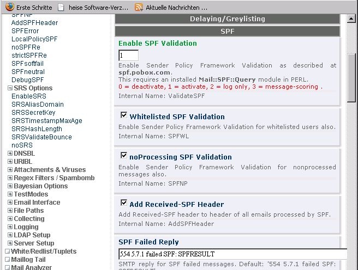
Task: Toggle the Whitelisted SPF Validation checkbox
Action: pyautogui.click(x=124, y=115)
